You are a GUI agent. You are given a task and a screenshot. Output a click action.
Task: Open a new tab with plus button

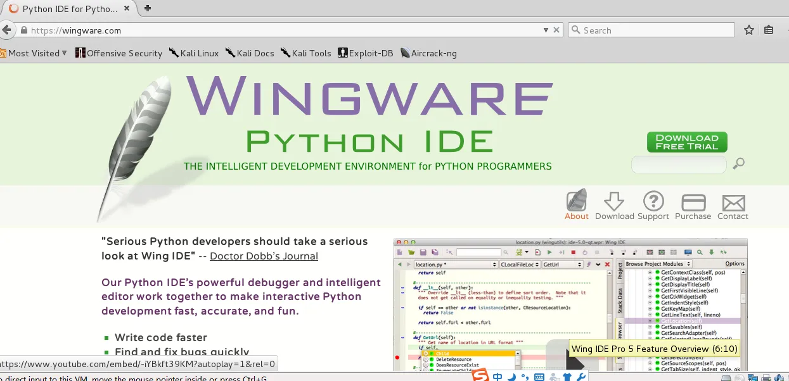pyautogui.click(x=148, y=8)
